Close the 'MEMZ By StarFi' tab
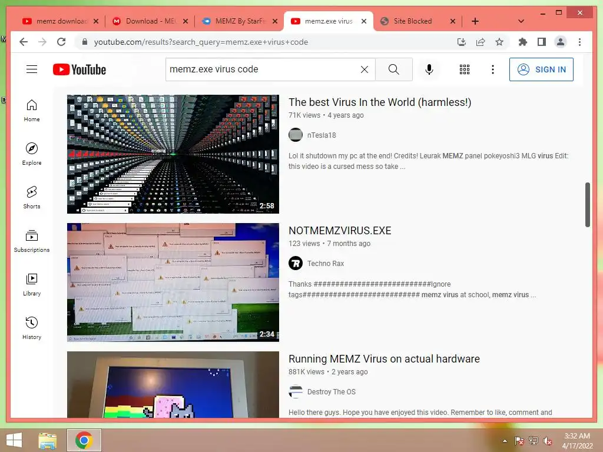 [275, 21]
